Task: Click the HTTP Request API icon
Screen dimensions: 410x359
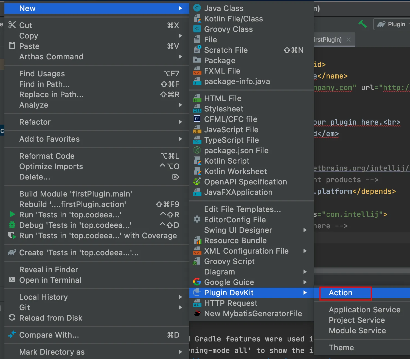Action: (197, 303)
